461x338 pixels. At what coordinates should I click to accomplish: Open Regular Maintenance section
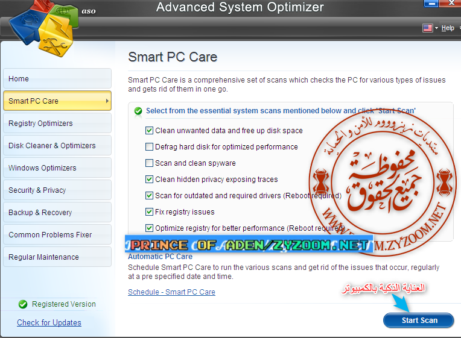[x=57, y=257]
